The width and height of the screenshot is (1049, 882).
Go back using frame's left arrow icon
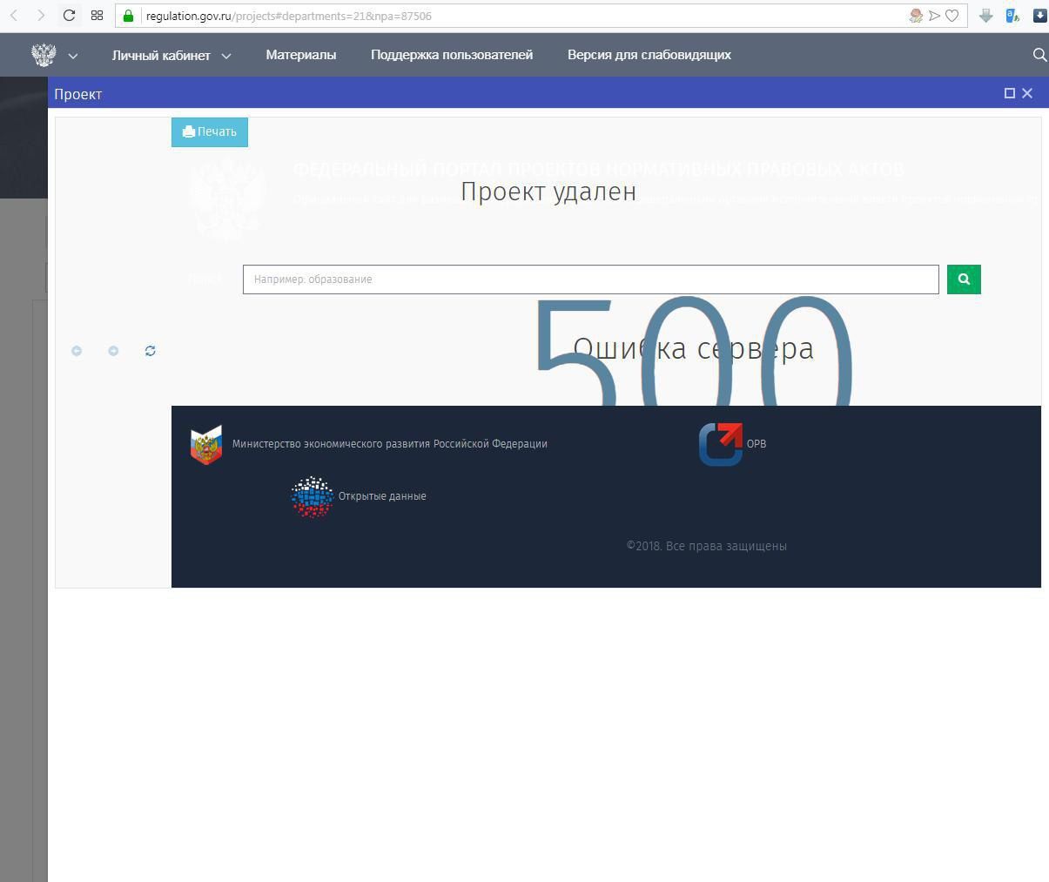pos(77,351)
